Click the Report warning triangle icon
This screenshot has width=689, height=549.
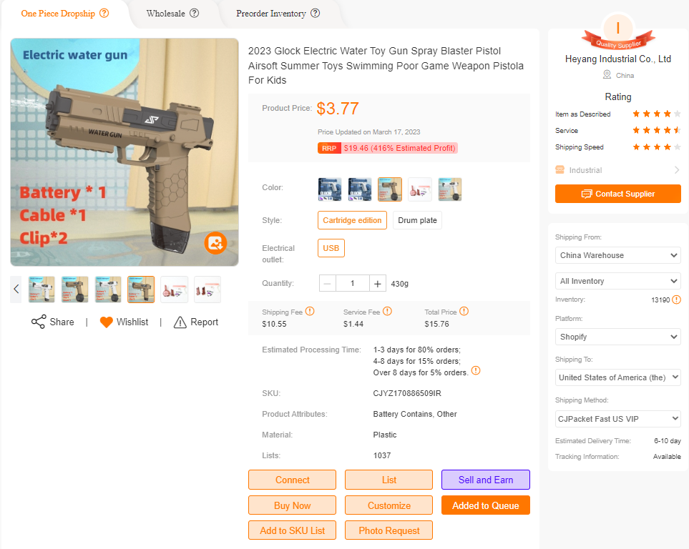(180, 322)
